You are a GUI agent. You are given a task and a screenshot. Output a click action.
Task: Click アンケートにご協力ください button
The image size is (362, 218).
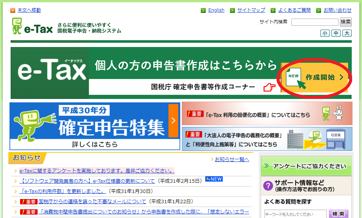pyautogui.click(x=306, y=166)
